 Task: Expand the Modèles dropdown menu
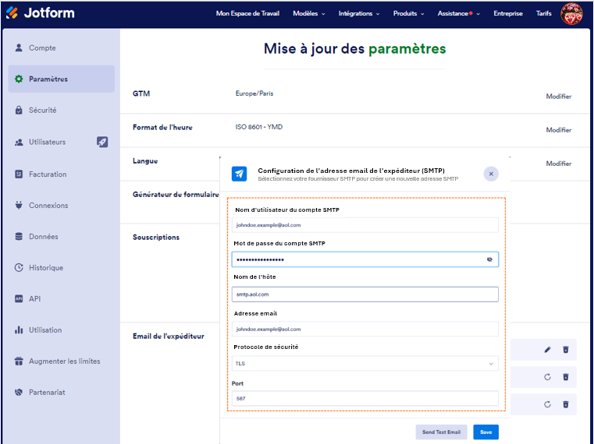tap(309, 13)
